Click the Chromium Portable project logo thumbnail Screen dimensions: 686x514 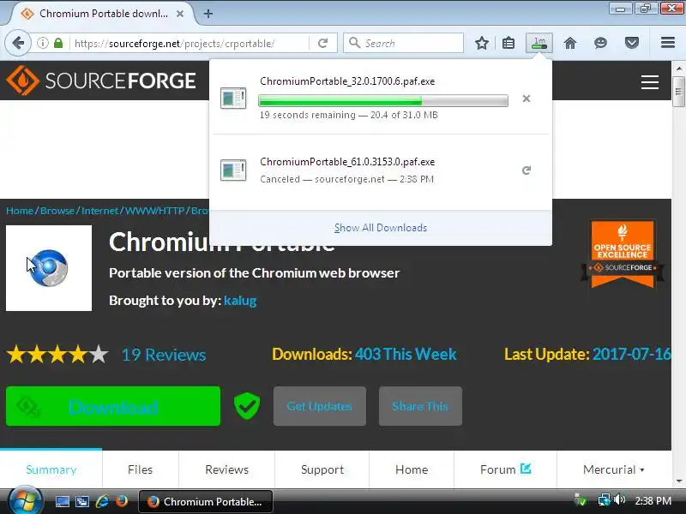(x=49, y=268)
